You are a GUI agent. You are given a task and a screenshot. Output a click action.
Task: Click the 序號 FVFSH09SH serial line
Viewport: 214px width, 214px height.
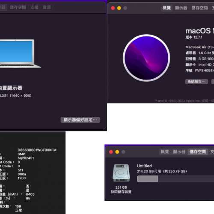coord(199,71)
